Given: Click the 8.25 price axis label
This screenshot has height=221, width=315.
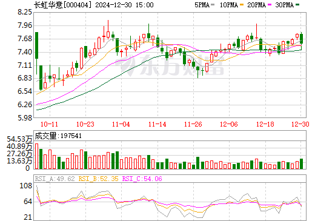Looking at the screenshot, I should tap(25, 12).
